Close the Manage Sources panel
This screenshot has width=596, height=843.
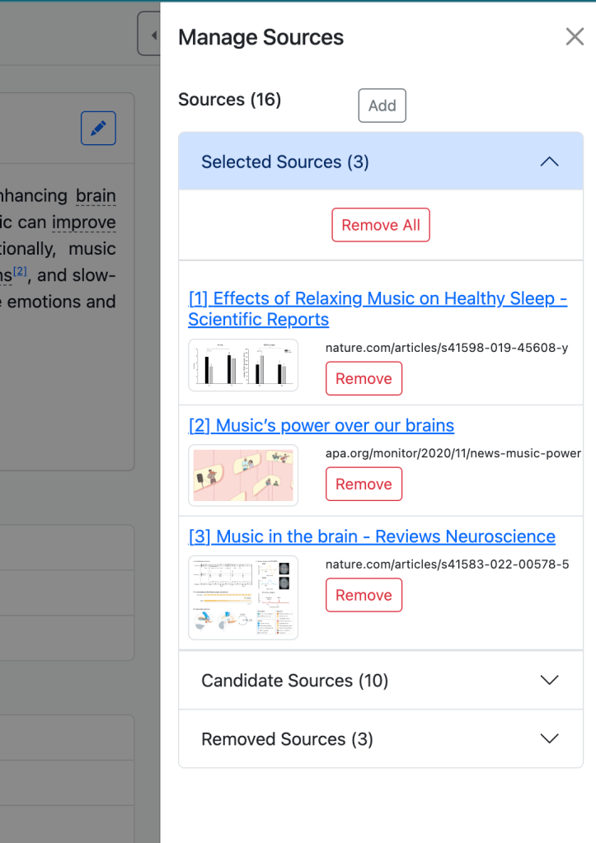point(575,37)
